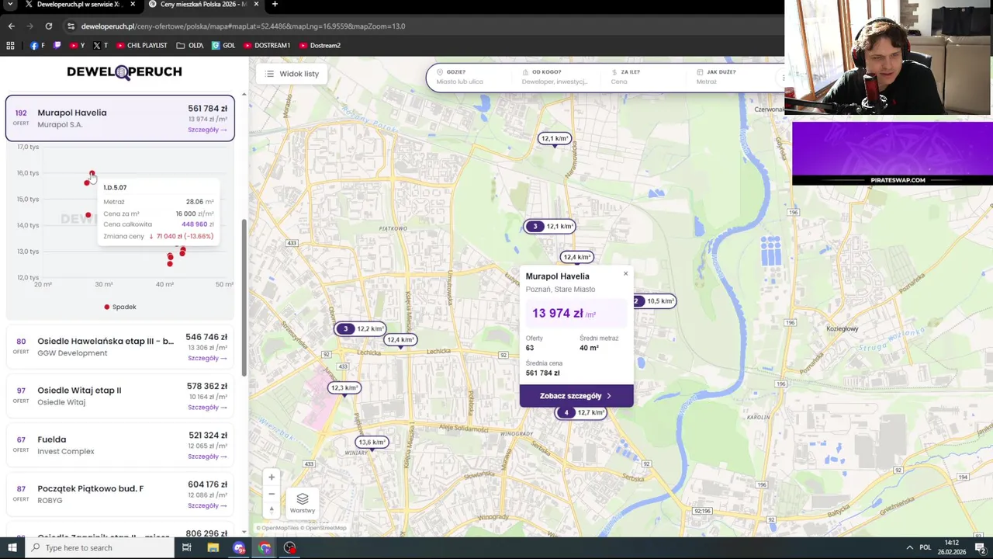
Task: Click the 12,1 k/m² map marker at top
Action: click(554, 139)
